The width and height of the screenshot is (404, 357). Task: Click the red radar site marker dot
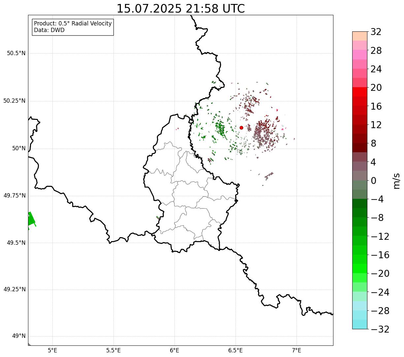[241, 127]
